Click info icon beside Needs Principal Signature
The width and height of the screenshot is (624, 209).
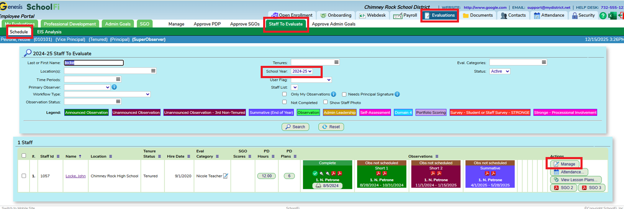(397, 94)
